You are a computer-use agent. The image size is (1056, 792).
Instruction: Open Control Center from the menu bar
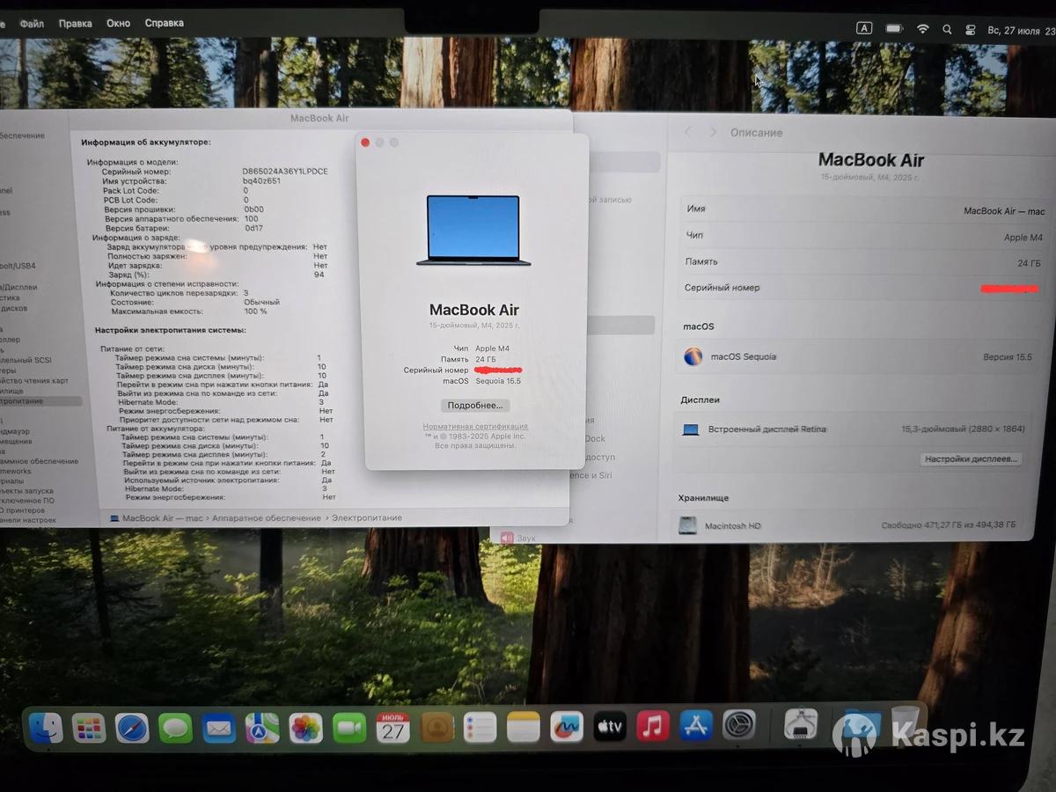pos(971,29)
